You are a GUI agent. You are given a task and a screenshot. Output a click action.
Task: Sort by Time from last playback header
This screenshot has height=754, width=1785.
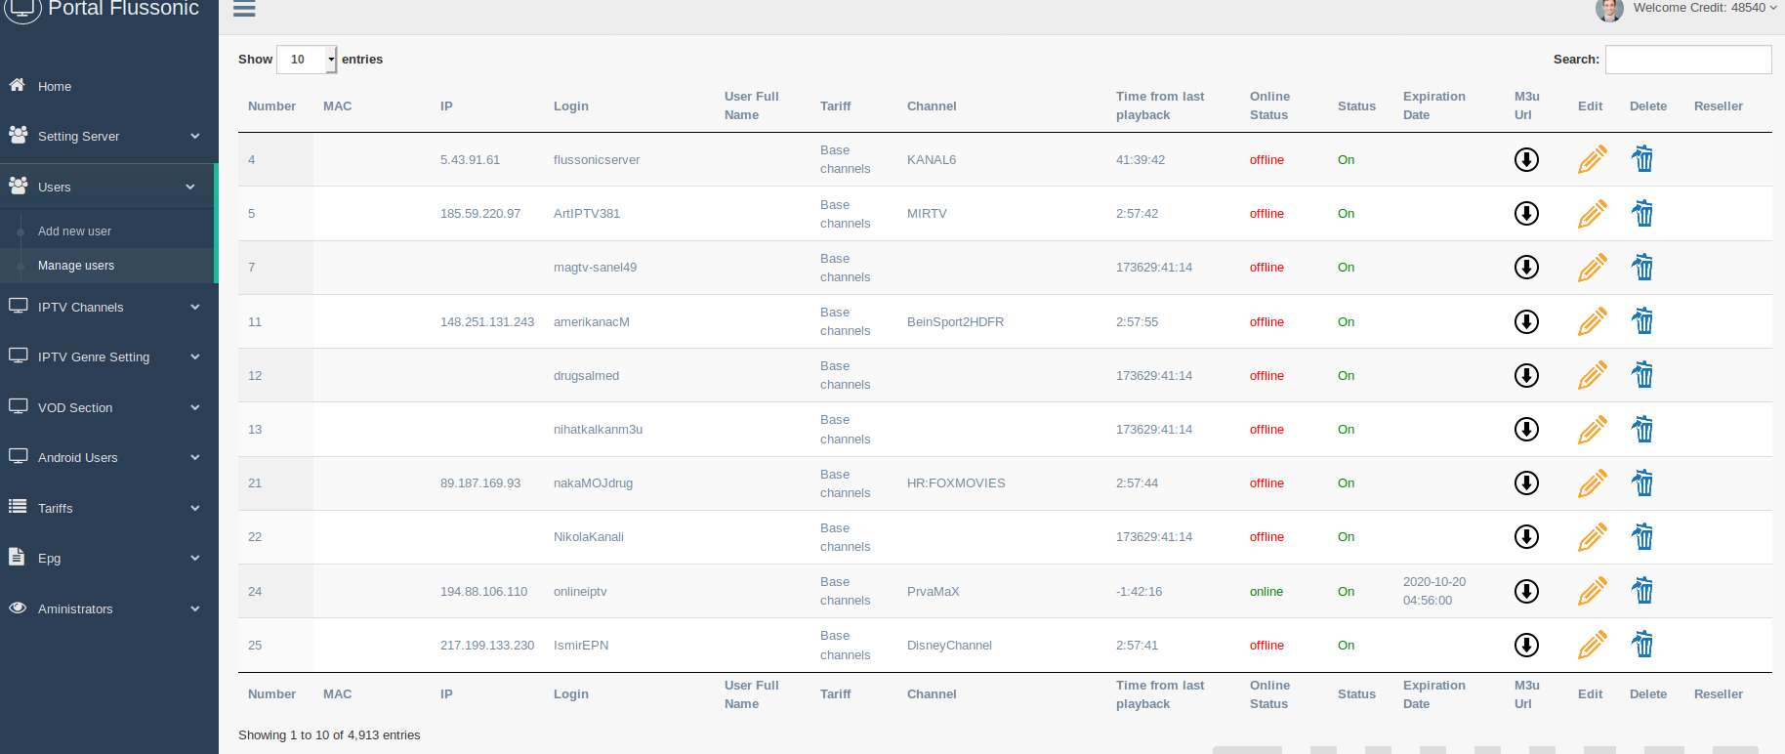pos(1160,105)
